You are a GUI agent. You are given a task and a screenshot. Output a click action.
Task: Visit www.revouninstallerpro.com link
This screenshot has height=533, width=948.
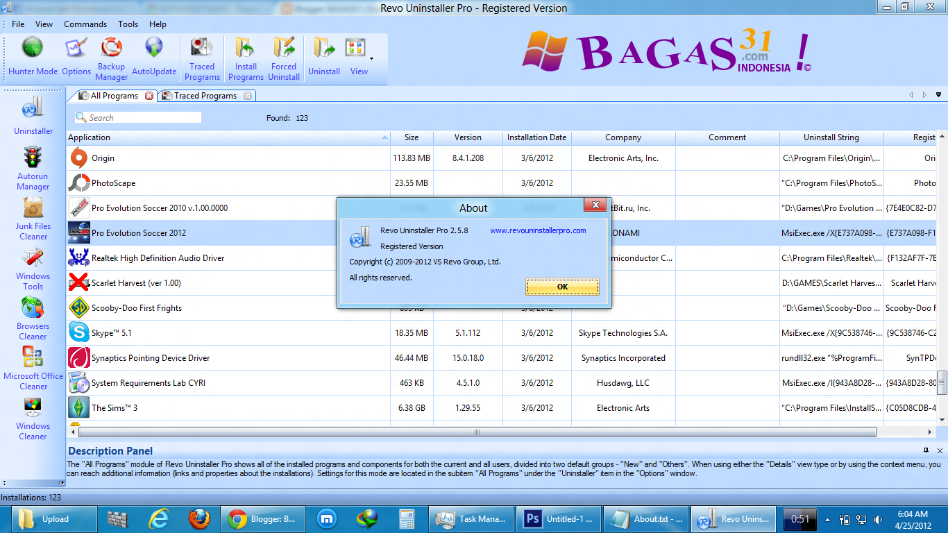coord(538,230)
